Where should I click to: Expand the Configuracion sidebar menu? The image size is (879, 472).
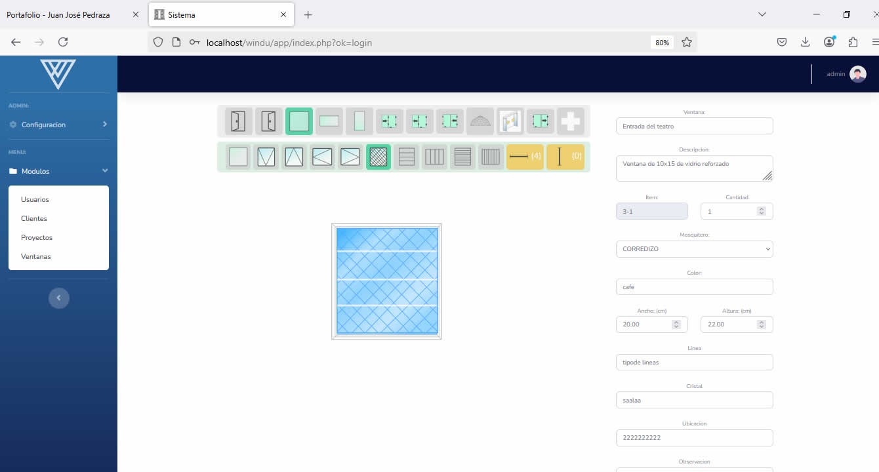(x=58, y=125)
